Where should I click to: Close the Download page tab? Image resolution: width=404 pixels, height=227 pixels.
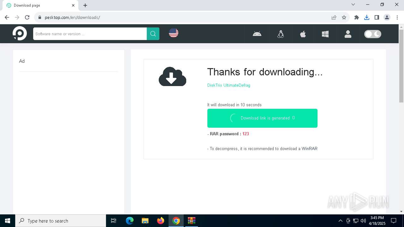[x=73, y=5]
